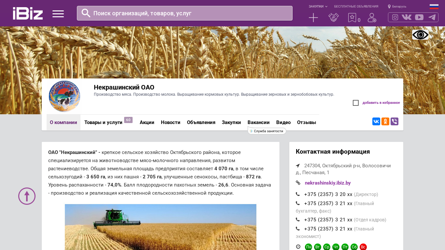
Task: Open the combine harvester field photo
Action: coord(161,227)
